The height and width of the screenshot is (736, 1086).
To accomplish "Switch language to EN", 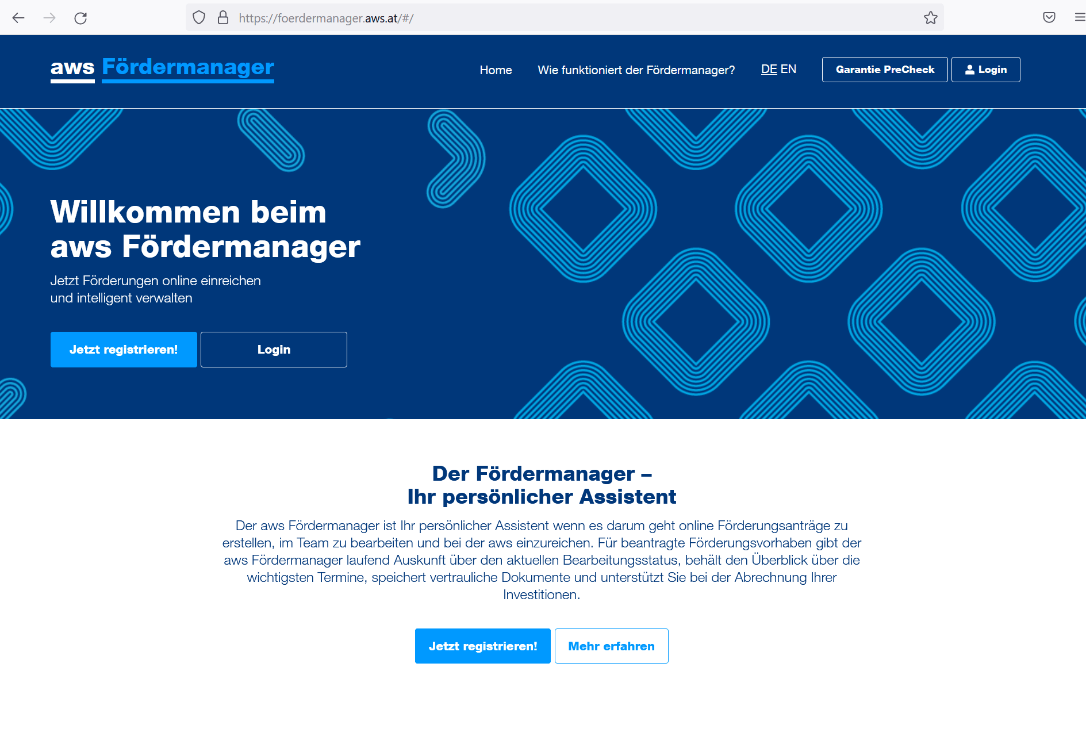I will click(788, 69).
